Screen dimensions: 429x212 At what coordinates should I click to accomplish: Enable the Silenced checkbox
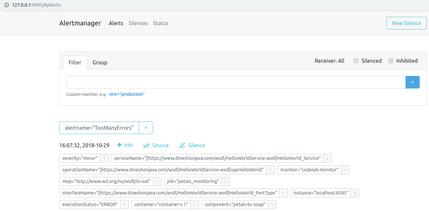[356, 61]
